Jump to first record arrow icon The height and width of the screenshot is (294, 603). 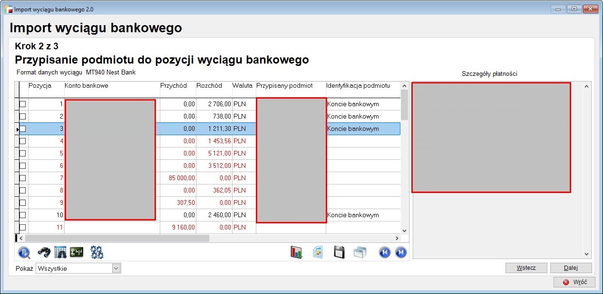[x=384, y=252]
